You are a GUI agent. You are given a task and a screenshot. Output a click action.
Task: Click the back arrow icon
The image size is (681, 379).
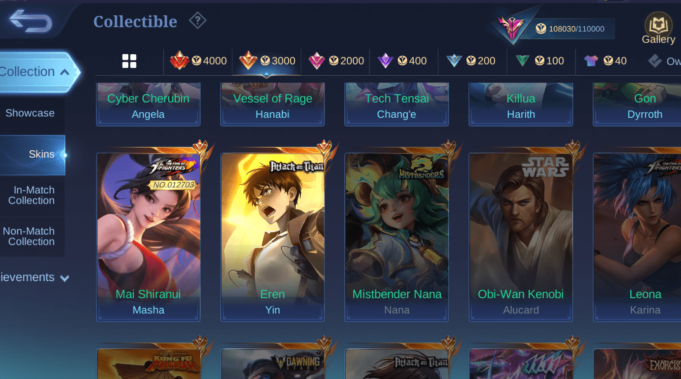pos(31,21)
